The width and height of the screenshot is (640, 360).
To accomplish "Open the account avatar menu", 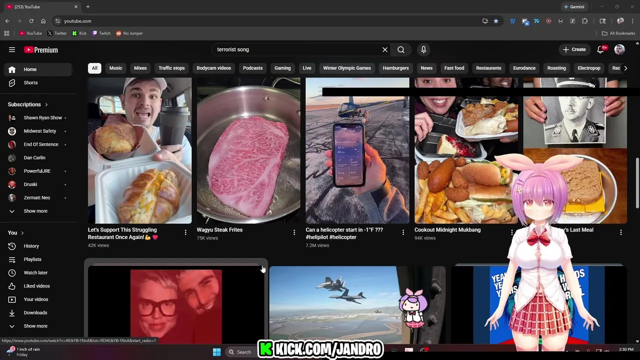I will pyautogui.click(x=619, y=49).
